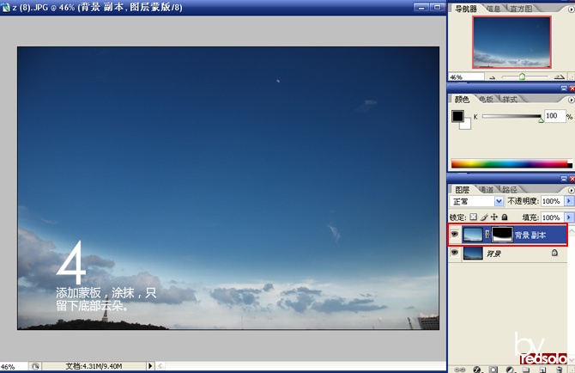Screen dimensions: 575x373
Task: Switch to the 色板 swatches tab
Action: [x=487, y=99]
